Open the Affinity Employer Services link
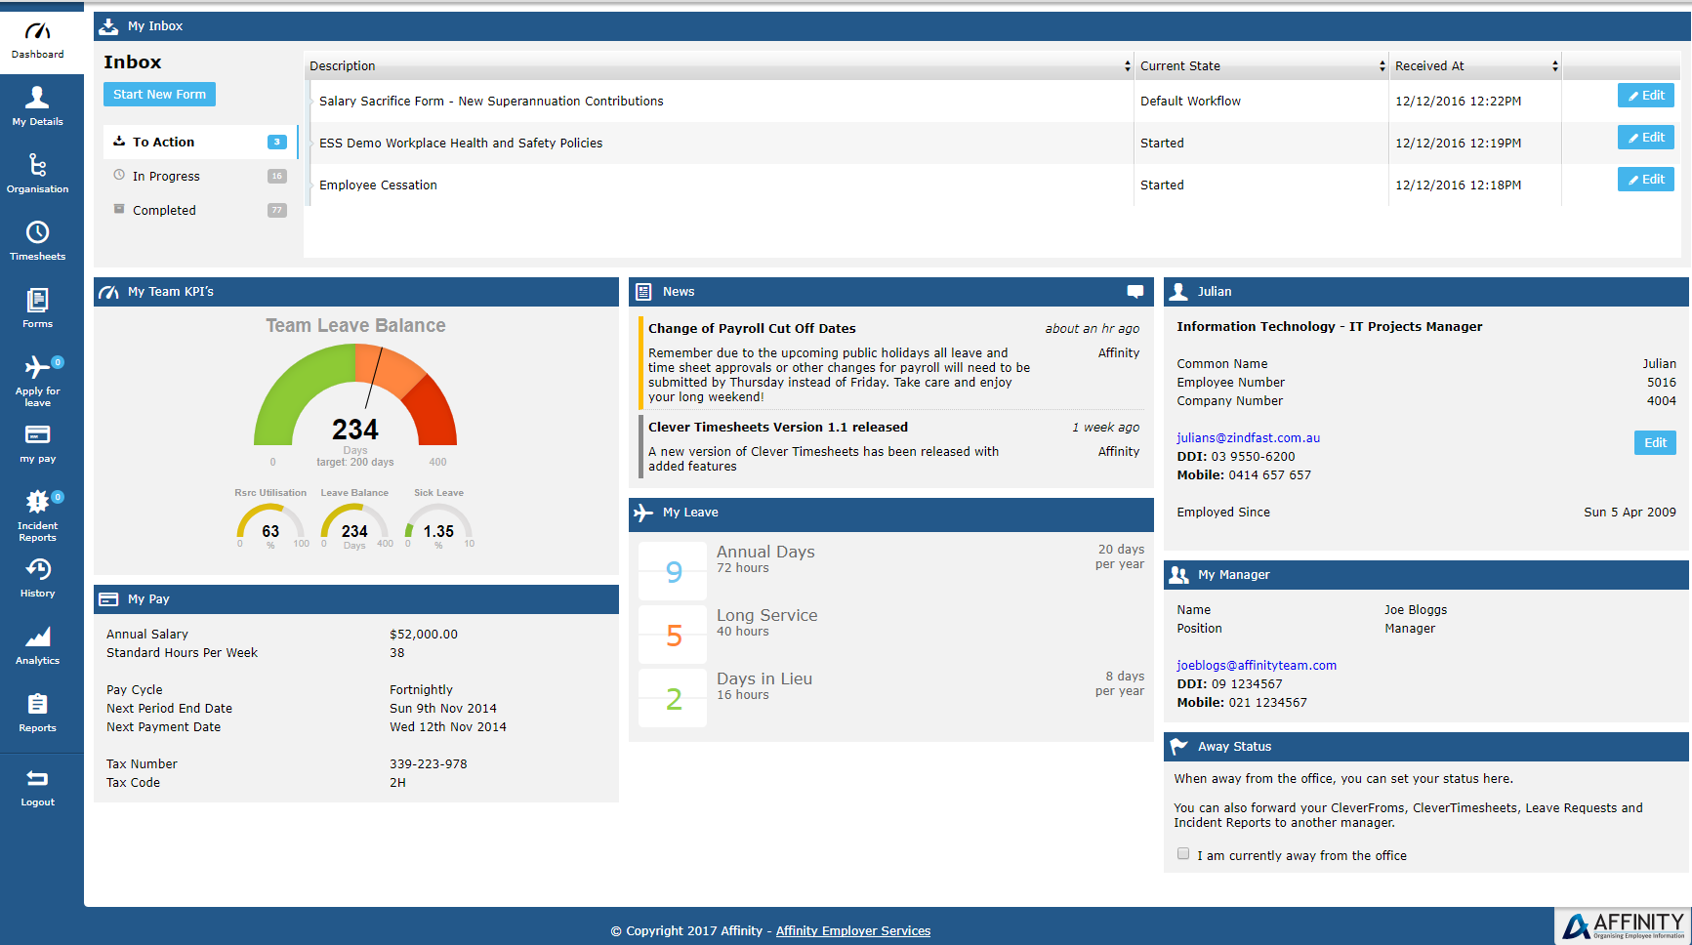The image size is (1692, 945). [853, 930]
